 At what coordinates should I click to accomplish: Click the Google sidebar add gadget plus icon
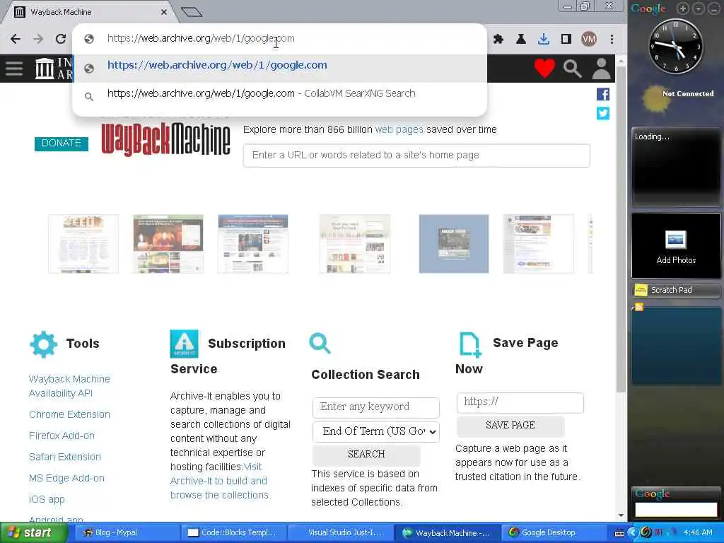click(x=683, y=8)
